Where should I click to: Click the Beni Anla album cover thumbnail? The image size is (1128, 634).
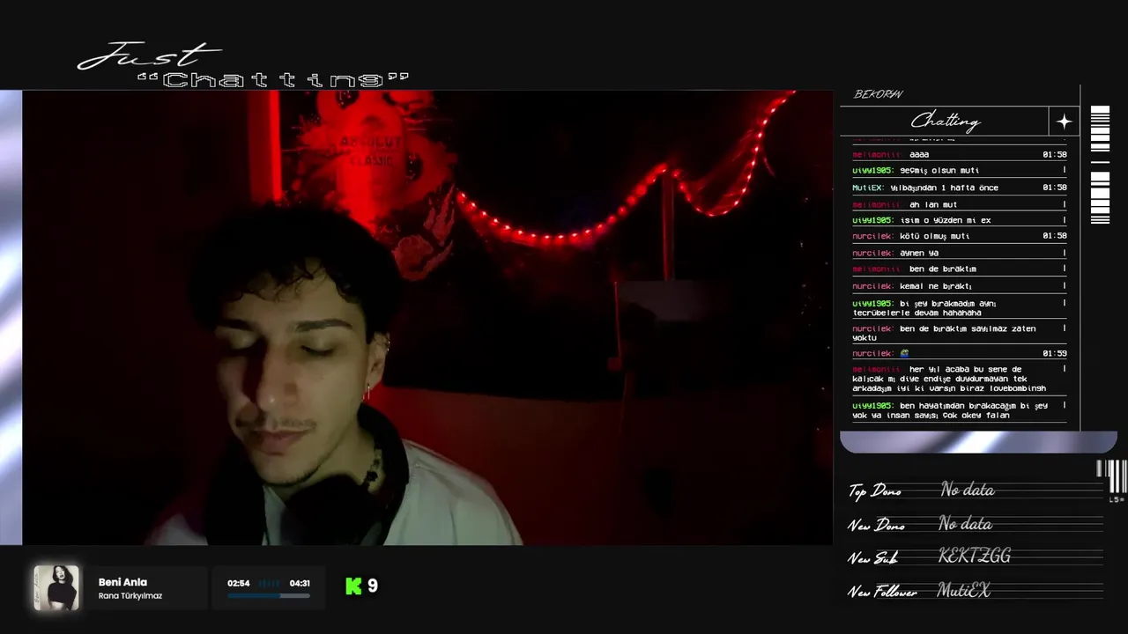(x=56, y=588)
